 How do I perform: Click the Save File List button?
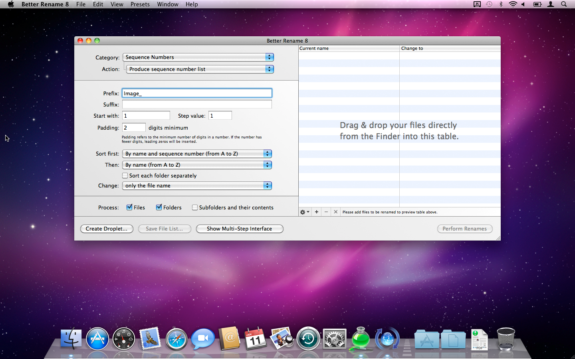pyautogui.click(x=165, y=229)
